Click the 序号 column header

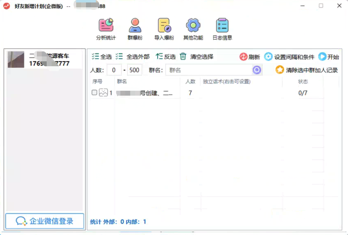pyautogui.click(x=97, y=81)
